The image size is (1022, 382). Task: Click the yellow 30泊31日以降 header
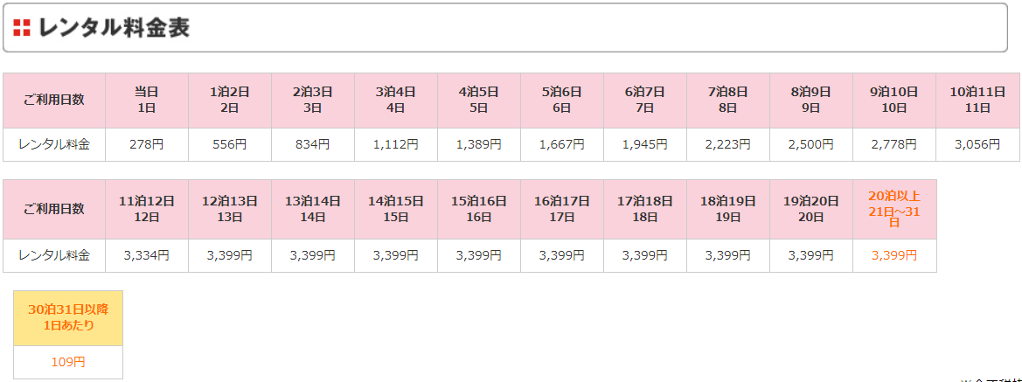pyautogui.click(x=68, y=317)
